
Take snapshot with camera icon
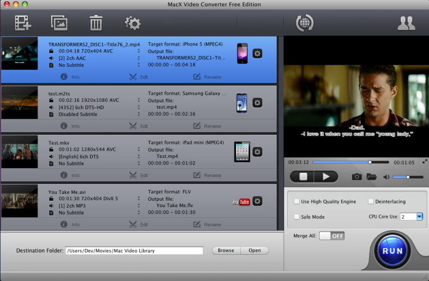pos(357,177)
